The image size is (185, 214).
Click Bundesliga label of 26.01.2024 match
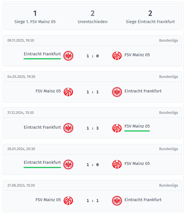point(168,149)
